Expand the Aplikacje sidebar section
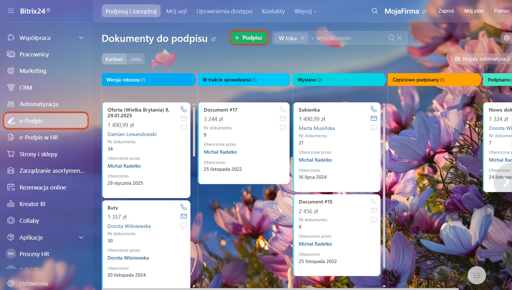The image size is (512, 290). [x=81, y=237]
